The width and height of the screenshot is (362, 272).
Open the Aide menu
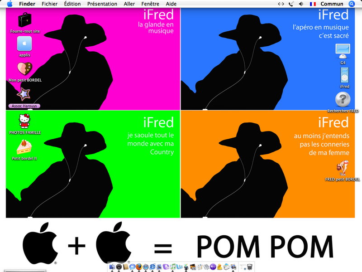pos(171,4)
